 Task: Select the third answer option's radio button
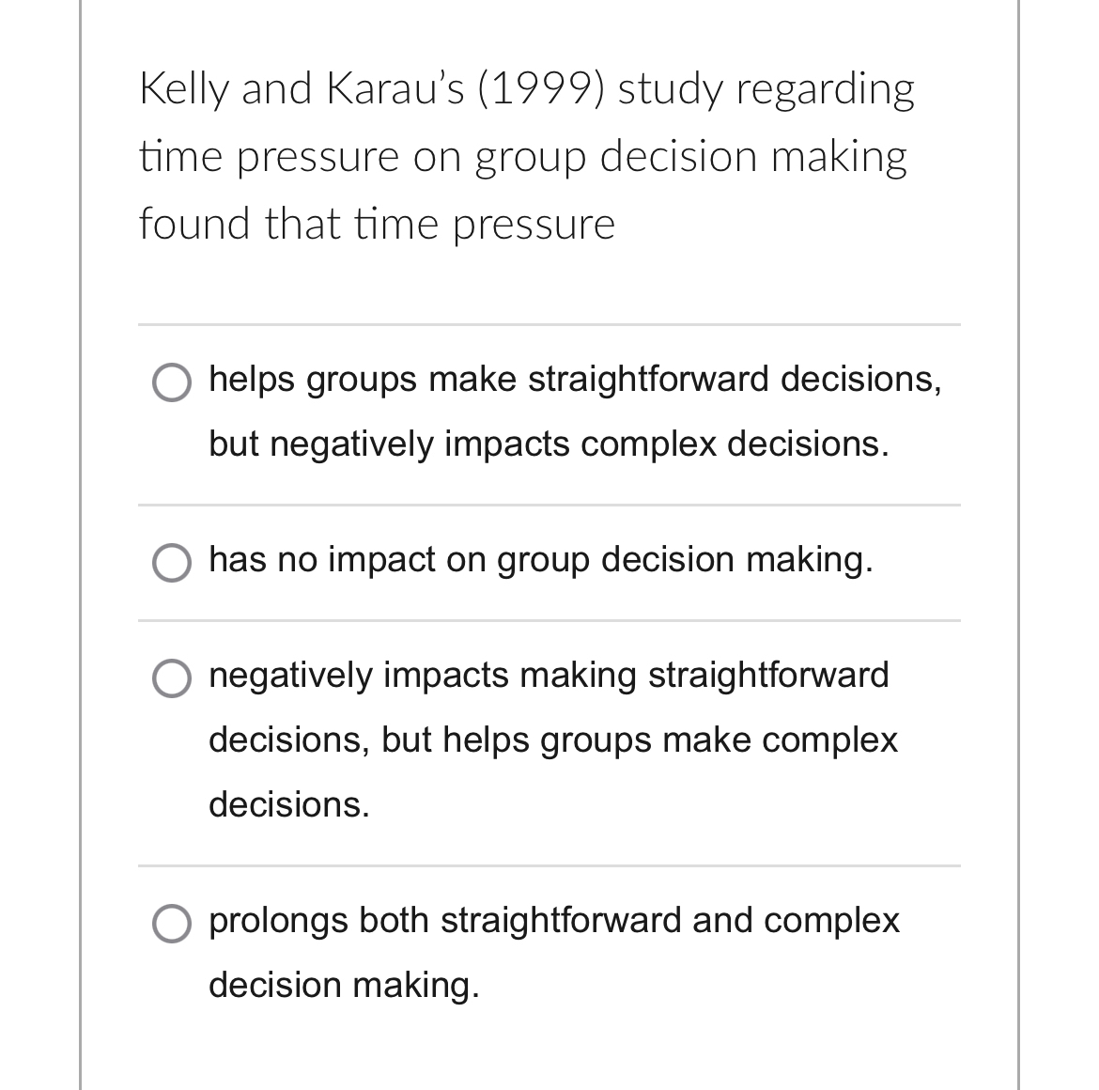point(172,678)
